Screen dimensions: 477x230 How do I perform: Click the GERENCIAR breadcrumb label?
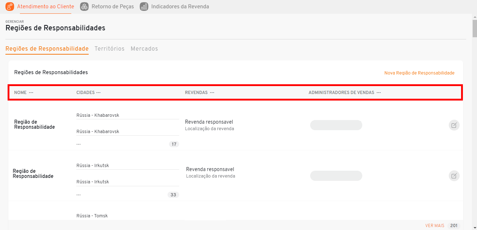click(x=14, y=22)
